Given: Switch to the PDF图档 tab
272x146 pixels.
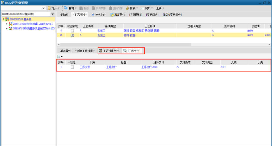Looking at the screenshot, I should 118,15.
